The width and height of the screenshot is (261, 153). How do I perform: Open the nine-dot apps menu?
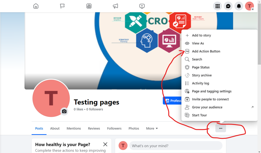217,6
